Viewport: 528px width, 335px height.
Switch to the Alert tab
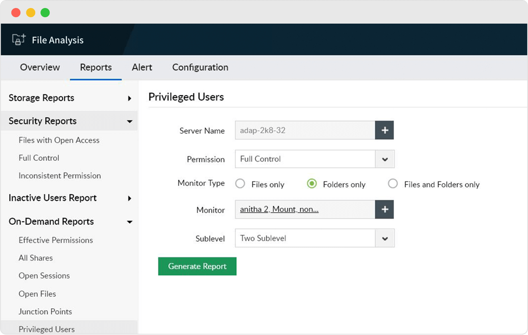tap(142, 67)
